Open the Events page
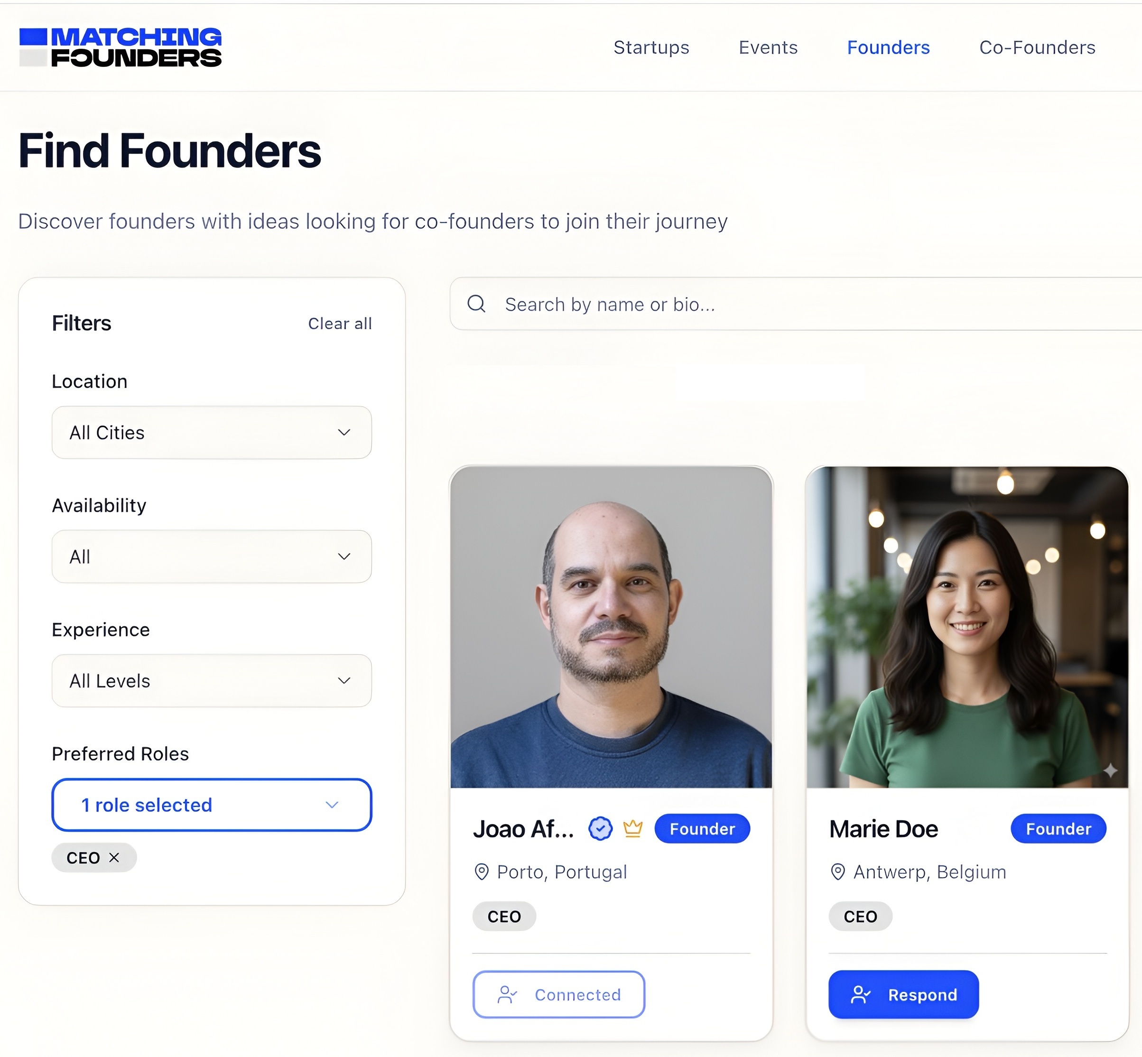The width and height of the screenshot is (1142, 1057). [x=768, y=47]
